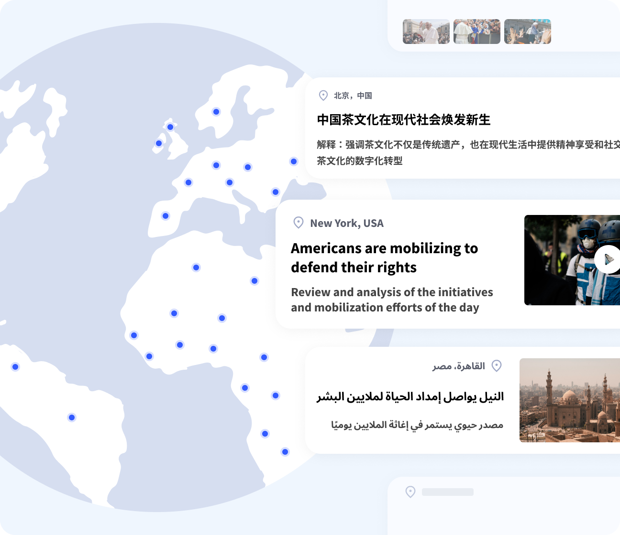Click the location pin beside New York, USA

coord(299,223)
